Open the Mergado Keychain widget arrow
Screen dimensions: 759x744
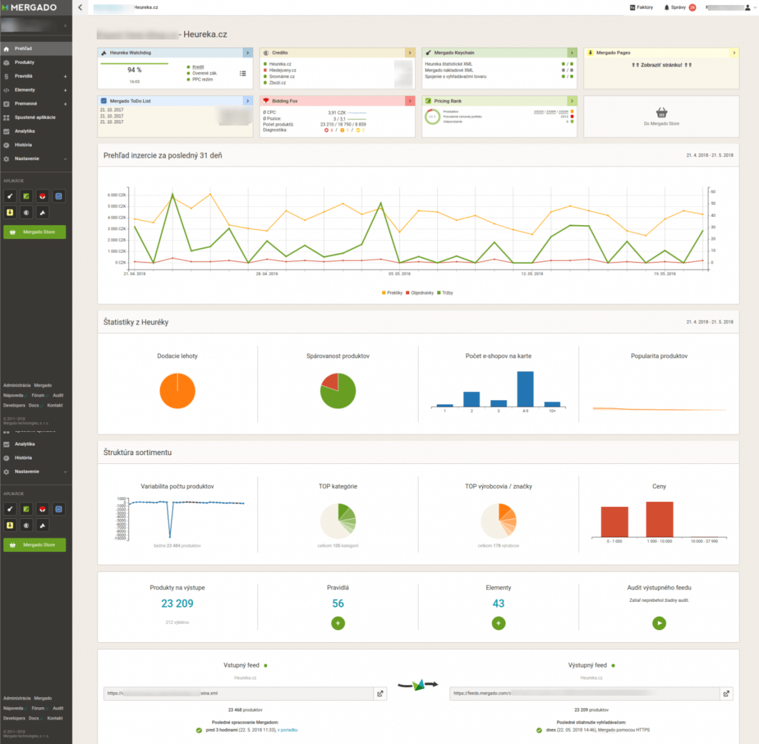click(x=572, y=52)
